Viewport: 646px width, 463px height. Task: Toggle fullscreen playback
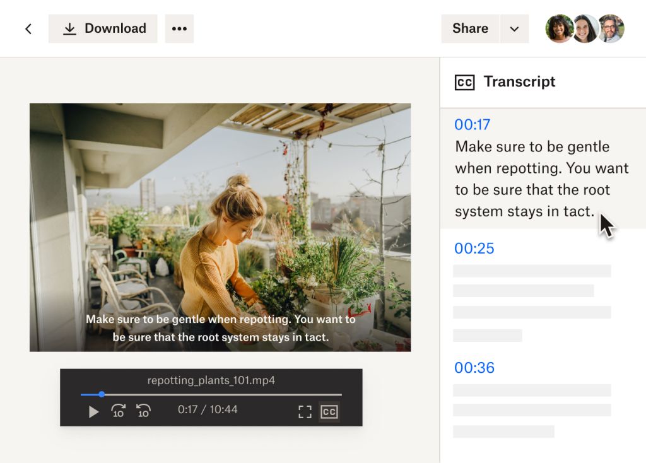pos(305,411)
